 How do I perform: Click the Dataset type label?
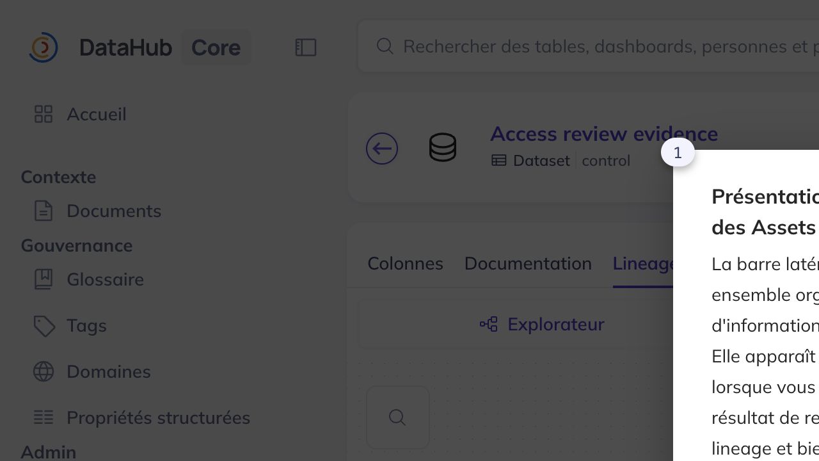tap(541, 161)
